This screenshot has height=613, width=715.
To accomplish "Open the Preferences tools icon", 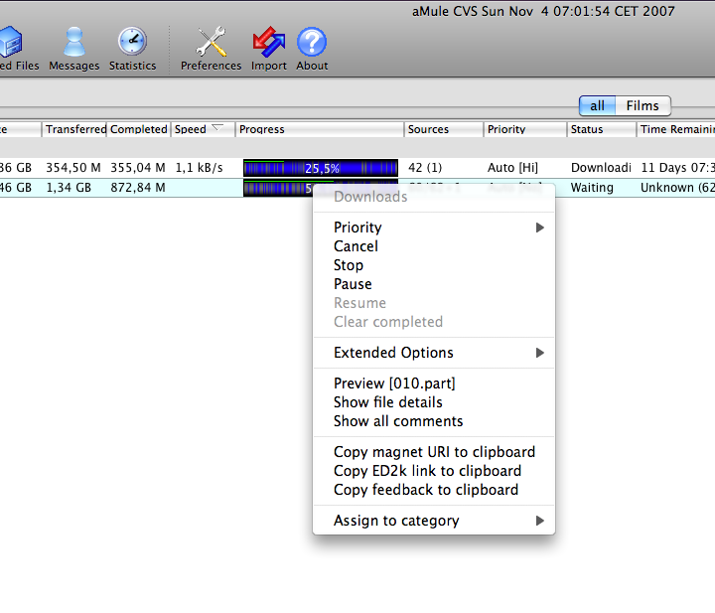I will (211, 48).
